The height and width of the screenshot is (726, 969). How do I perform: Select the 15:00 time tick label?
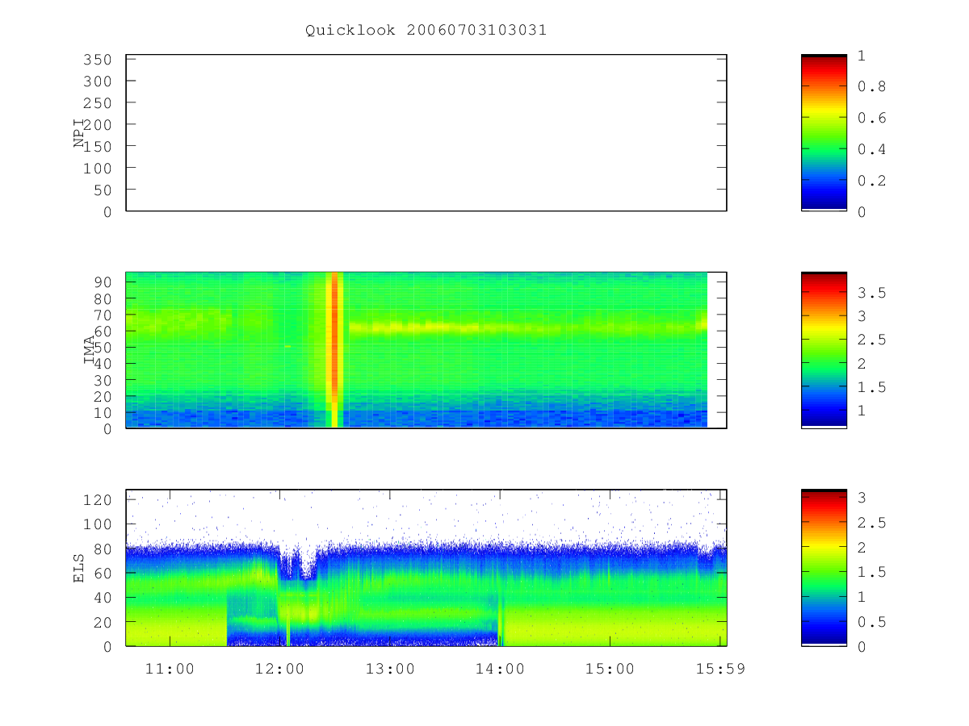pos(609,669)
